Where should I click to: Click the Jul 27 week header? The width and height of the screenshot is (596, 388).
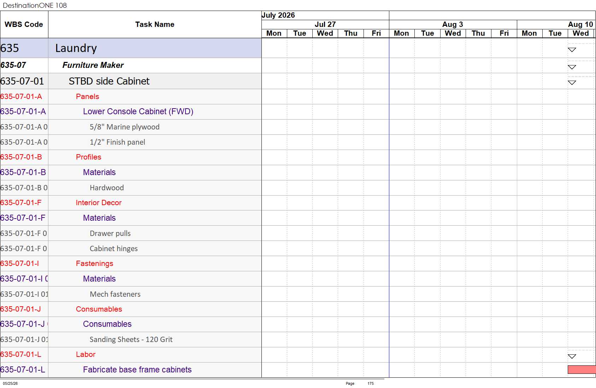tap(325, 24)
